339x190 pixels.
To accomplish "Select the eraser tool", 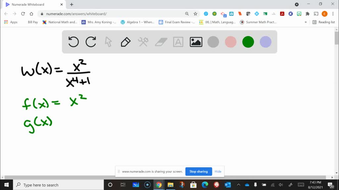I will click(161, 42).
